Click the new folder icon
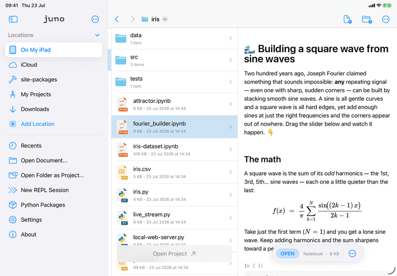The width and height of the screenshot is (397, 276). point(367,19)
